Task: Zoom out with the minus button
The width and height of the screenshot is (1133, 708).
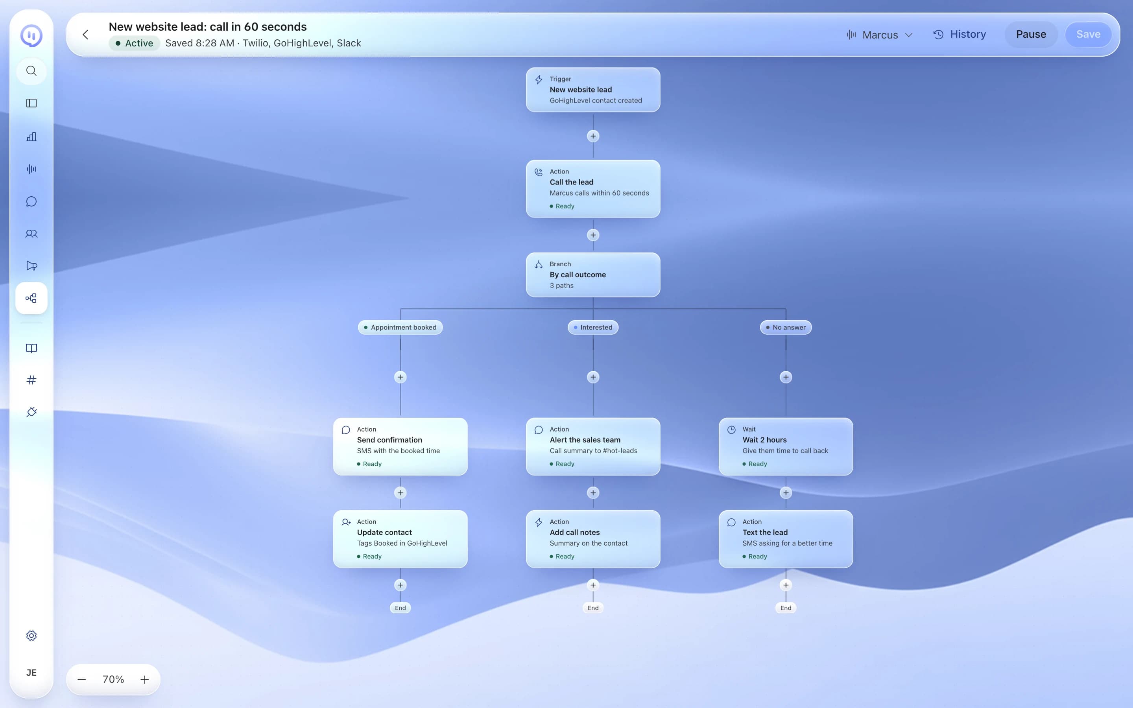Action: pos(82,679)
